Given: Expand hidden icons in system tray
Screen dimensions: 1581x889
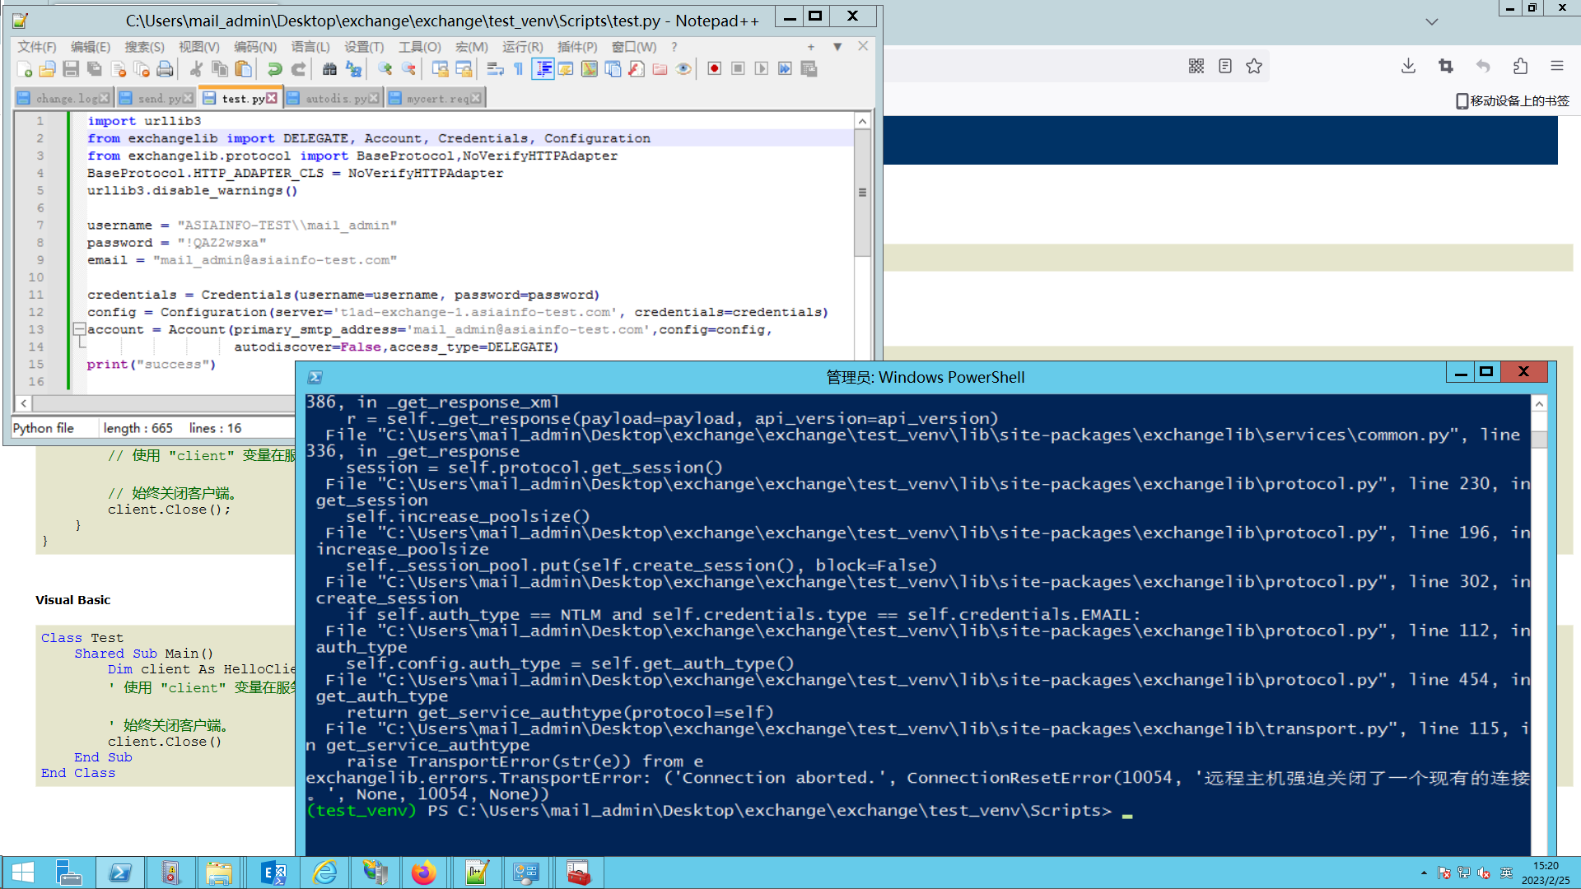Looking at the screenshot, I should 1424,873.
